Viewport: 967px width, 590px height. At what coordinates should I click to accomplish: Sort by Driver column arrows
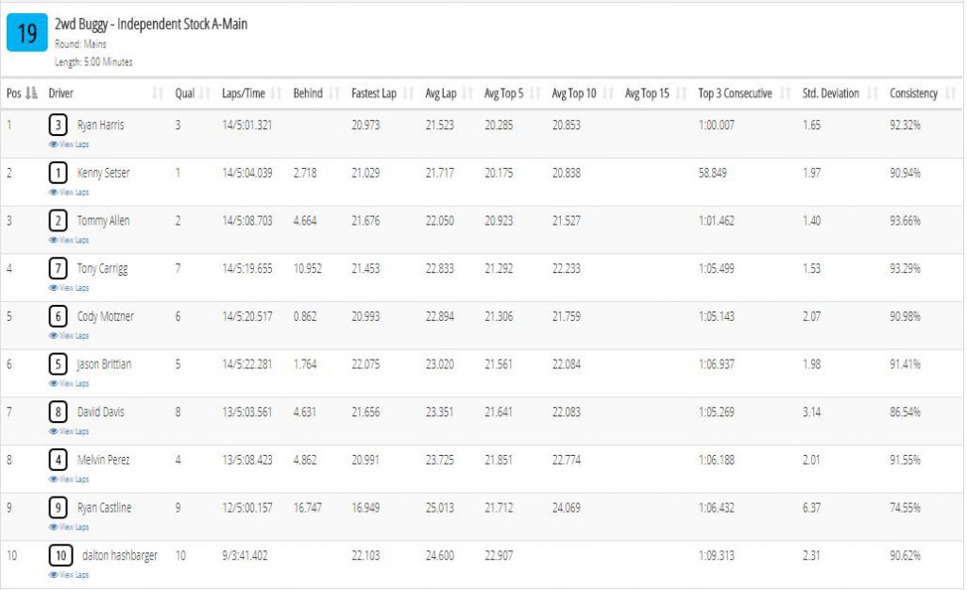coord(158,93)
